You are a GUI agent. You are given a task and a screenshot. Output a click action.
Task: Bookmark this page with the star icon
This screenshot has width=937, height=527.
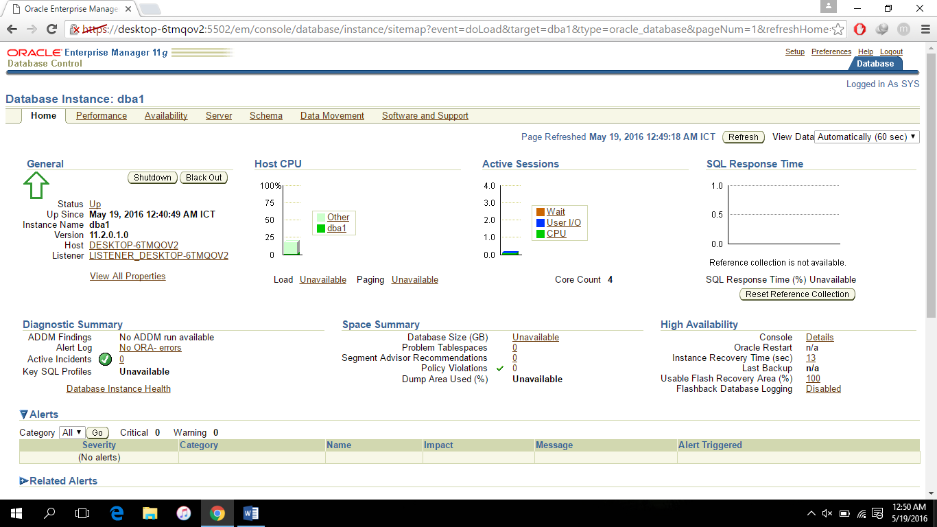point(839,30)
